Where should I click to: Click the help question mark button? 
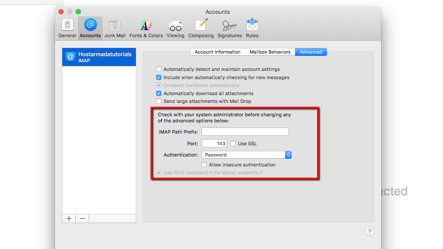(x=369, y=232)
